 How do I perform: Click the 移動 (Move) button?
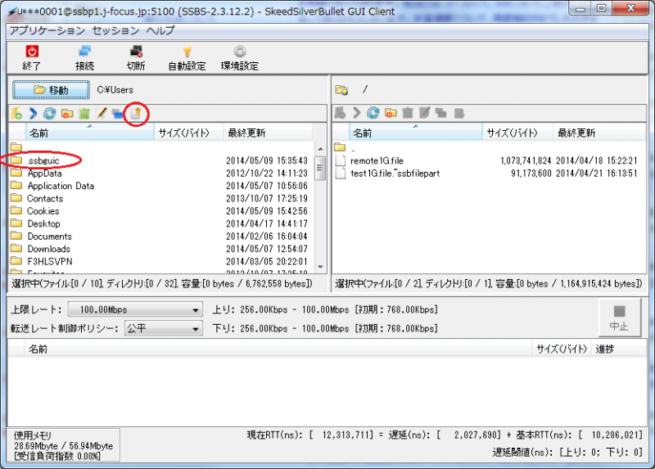click(52, 90)
